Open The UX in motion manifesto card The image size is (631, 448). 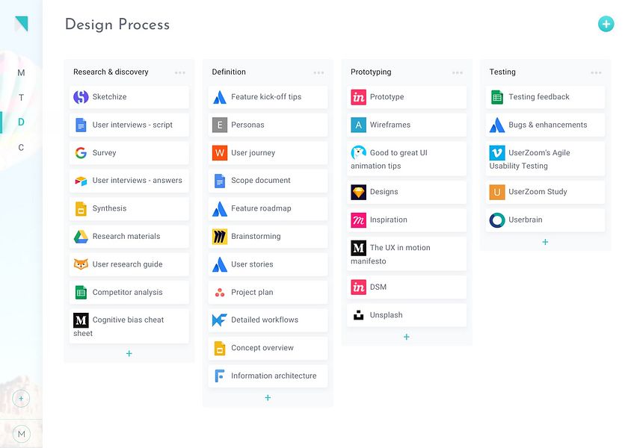pyautogui.click(x=407, y=254)
